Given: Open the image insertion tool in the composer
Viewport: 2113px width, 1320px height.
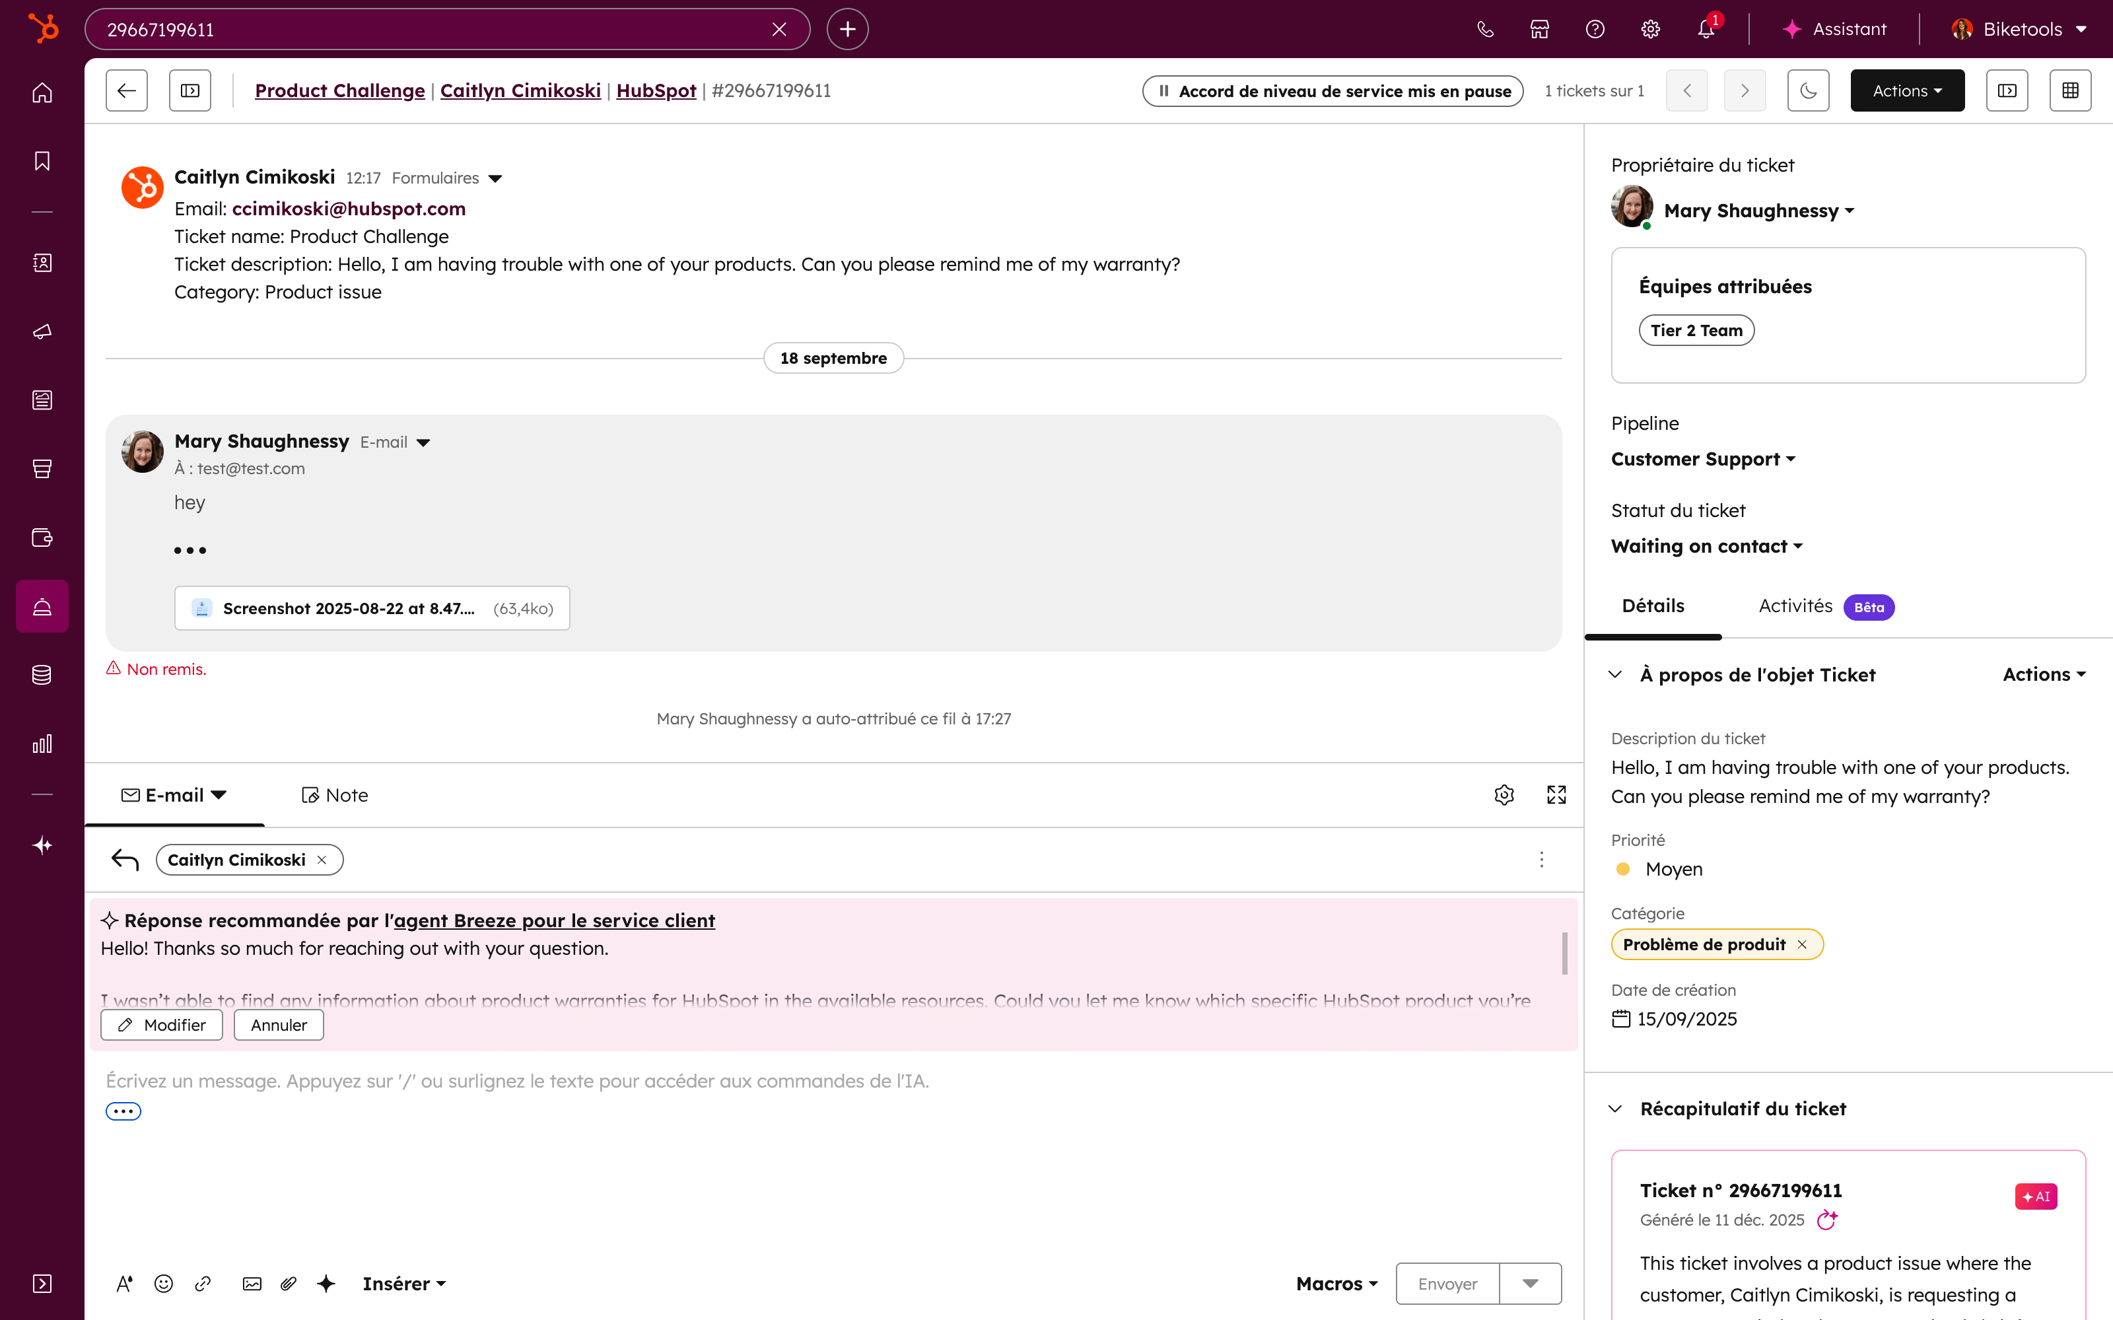Looking at the screenshot, I should (252, 1283).
